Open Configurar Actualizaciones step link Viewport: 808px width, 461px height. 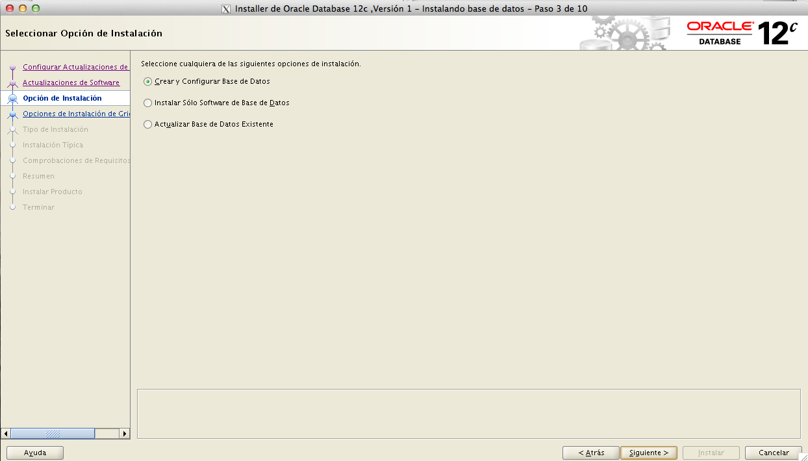(x=75, y=67)
